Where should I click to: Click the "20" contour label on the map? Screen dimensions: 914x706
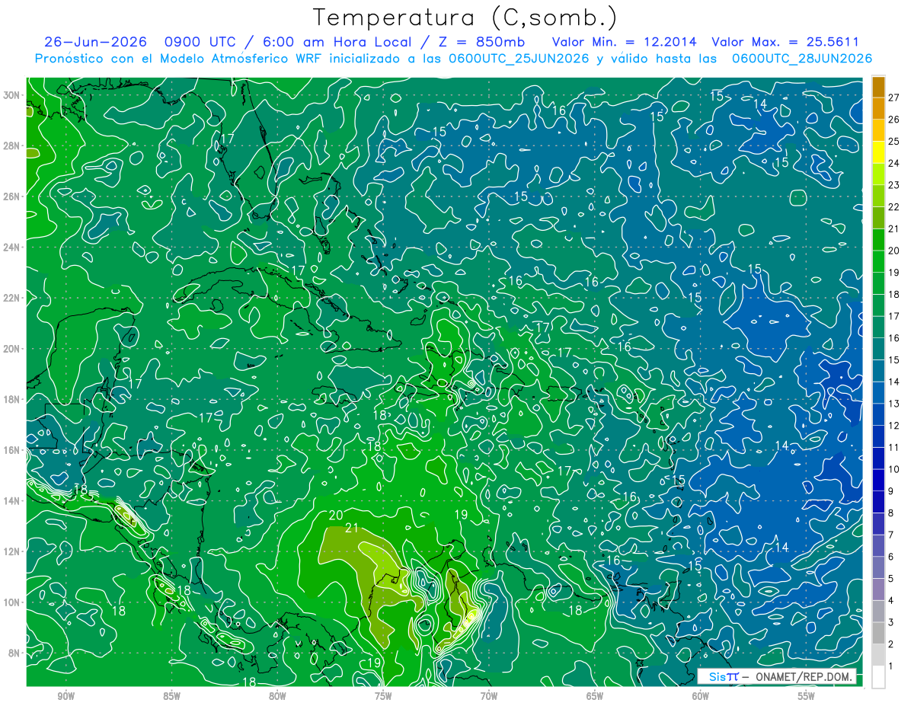coord(336,516)
